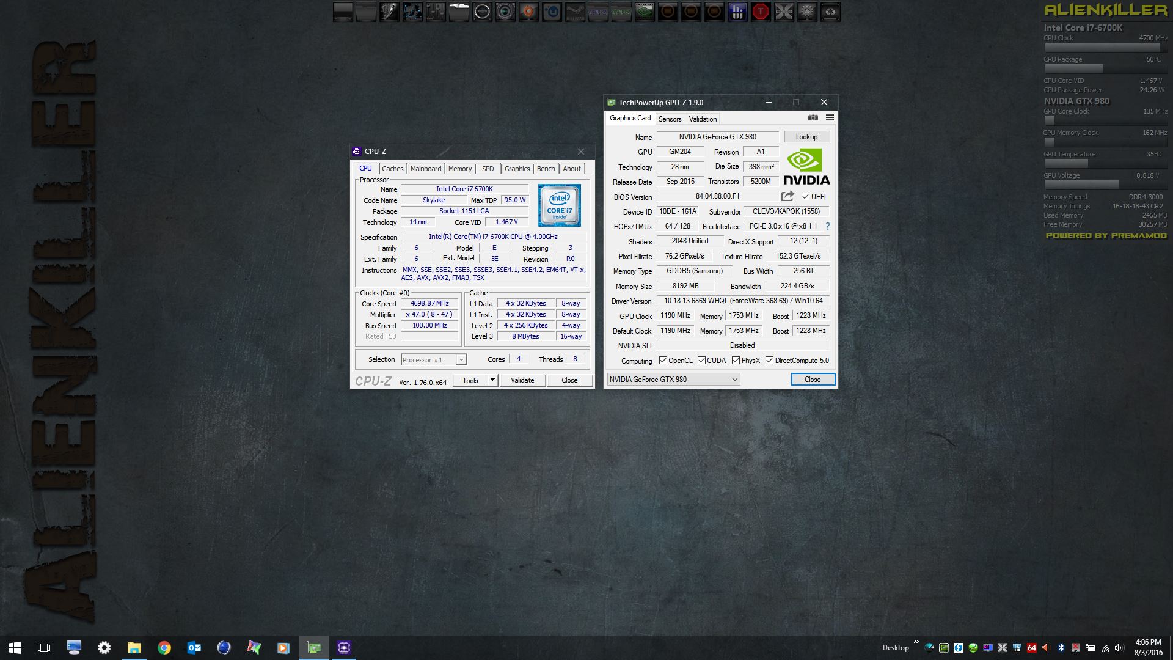
Task: Click the Intel Core i7 logo badge
Action: click(559, 205)
